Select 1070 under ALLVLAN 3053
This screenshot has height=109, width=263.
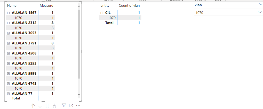coord(18,38)
